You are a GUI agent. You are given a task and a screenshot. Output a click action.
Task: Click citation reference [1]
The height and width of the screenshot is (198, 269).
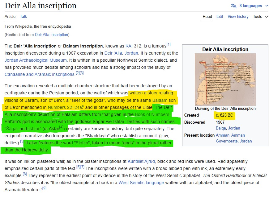click(169, 44)
